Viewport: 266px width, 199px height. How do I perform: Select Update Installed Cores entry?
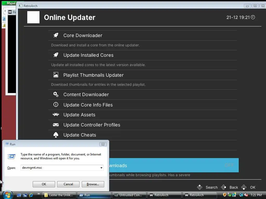[143, 55]
